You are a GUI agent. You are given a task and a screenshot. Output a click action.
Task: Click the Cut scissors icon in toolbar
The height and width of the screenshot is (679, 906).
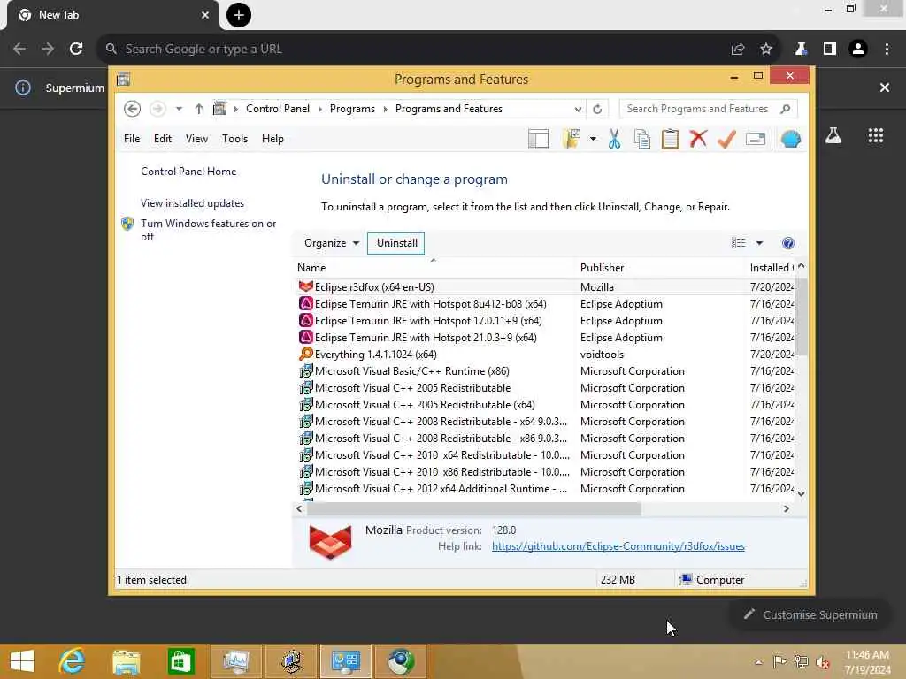614,139
